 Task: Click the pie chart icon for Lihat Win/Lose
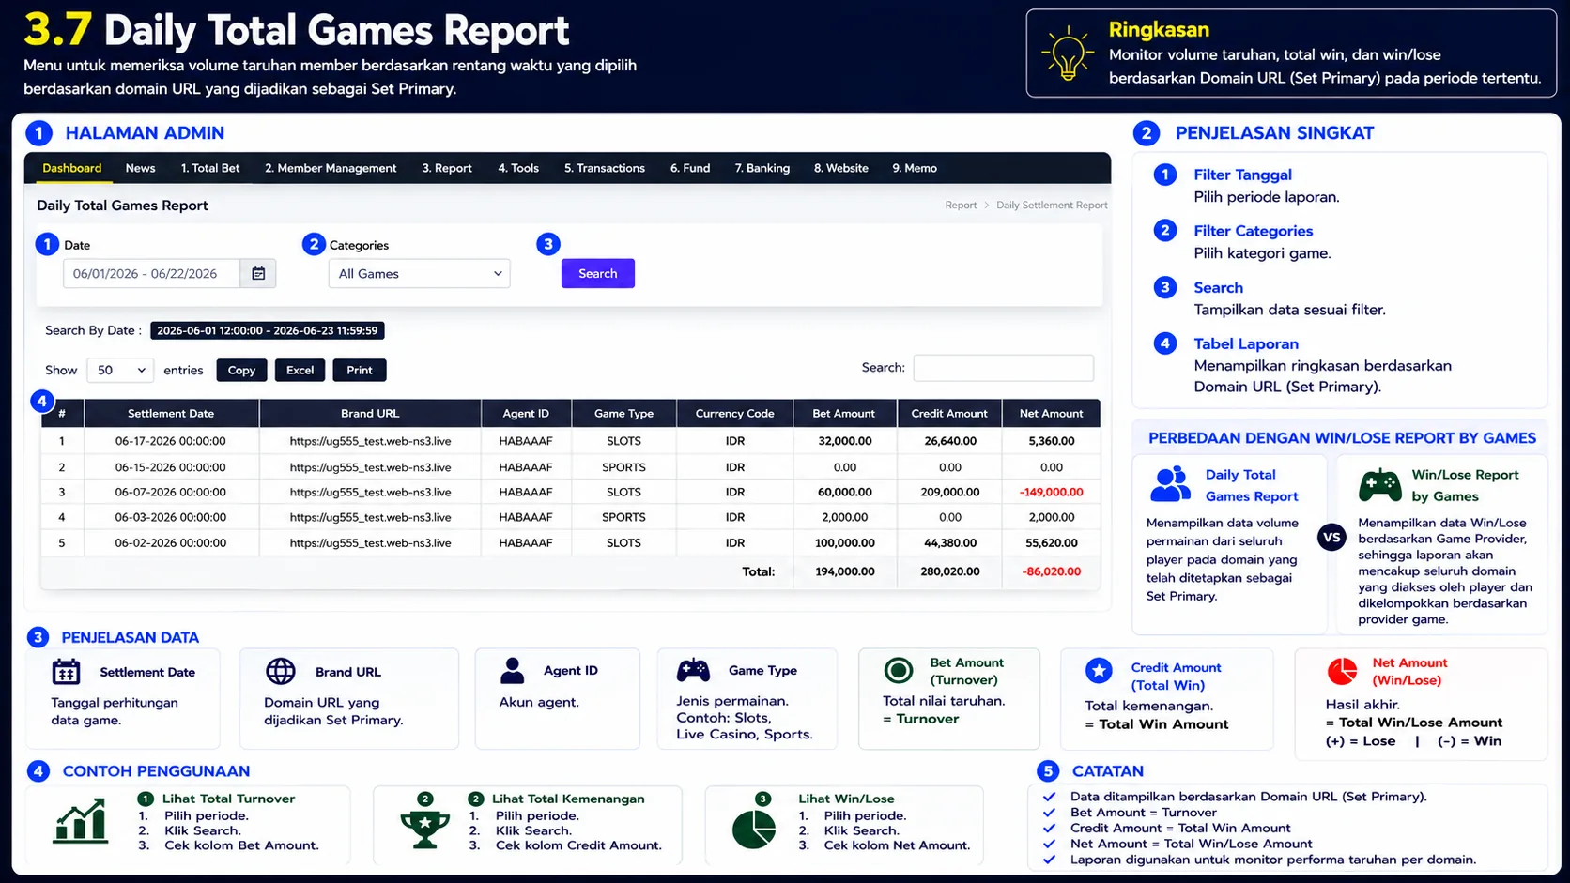click(x=753, y=829)
